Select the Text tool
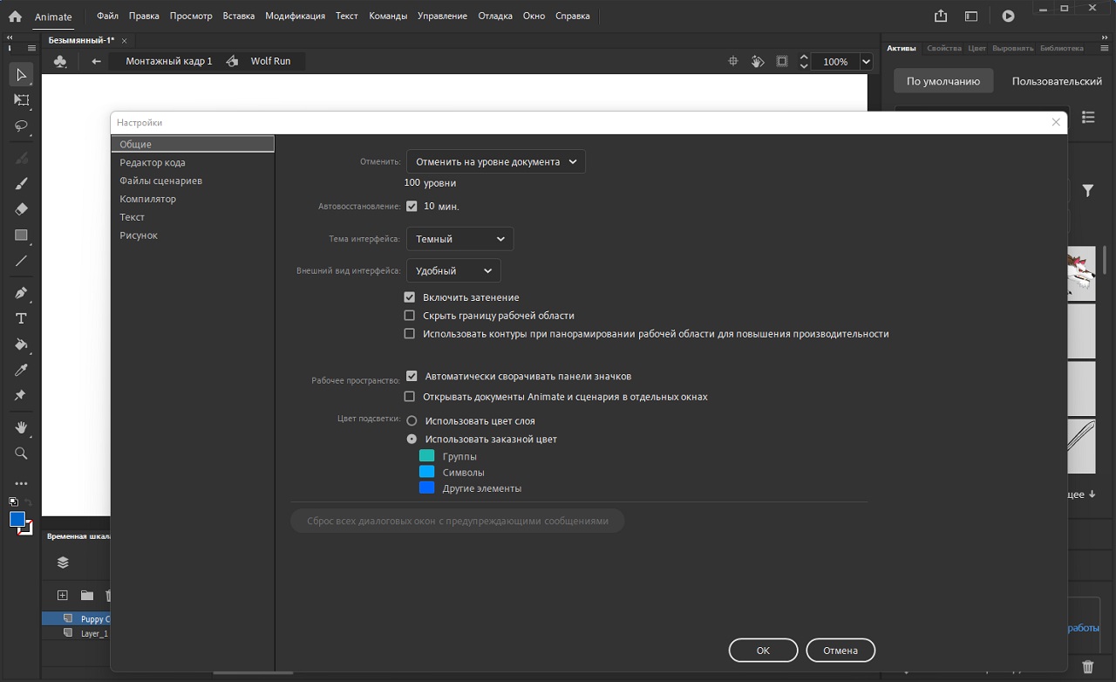The height and width of the screenshot is (682, 1116). (22, 318)
